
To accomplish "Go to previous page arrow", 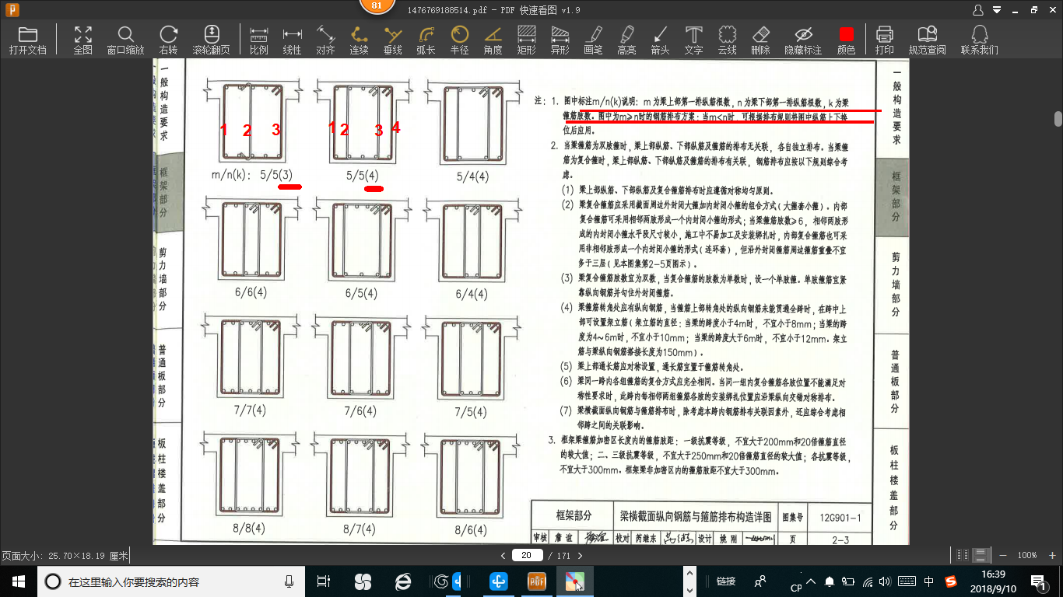I will click(503, 555).
